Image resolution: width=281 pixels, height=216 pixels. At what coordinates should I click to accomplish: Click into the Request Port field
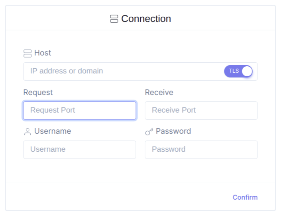tap(80, 110)
